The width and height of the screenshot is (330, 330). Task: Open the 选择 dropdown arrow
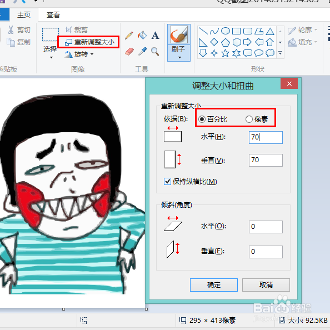51,57
